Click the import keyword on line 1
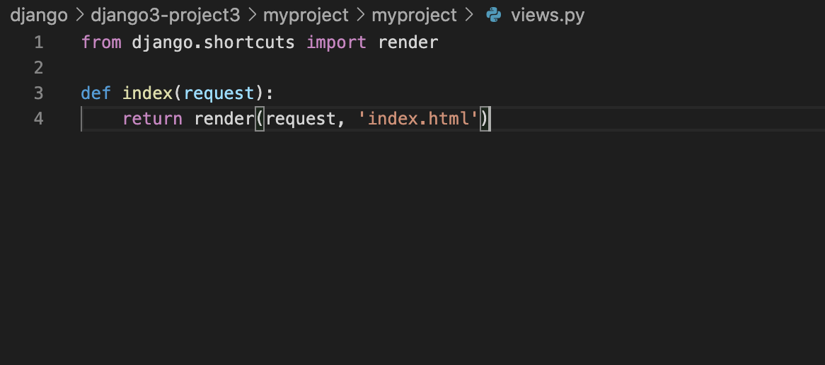 [336, 42]
